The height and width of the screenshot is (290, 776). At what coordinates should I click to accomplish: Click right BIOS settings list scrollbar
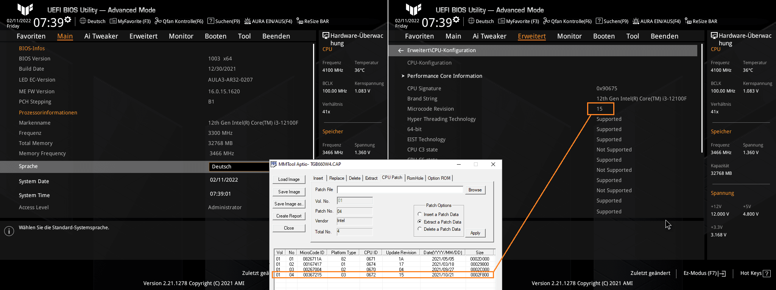702,98
